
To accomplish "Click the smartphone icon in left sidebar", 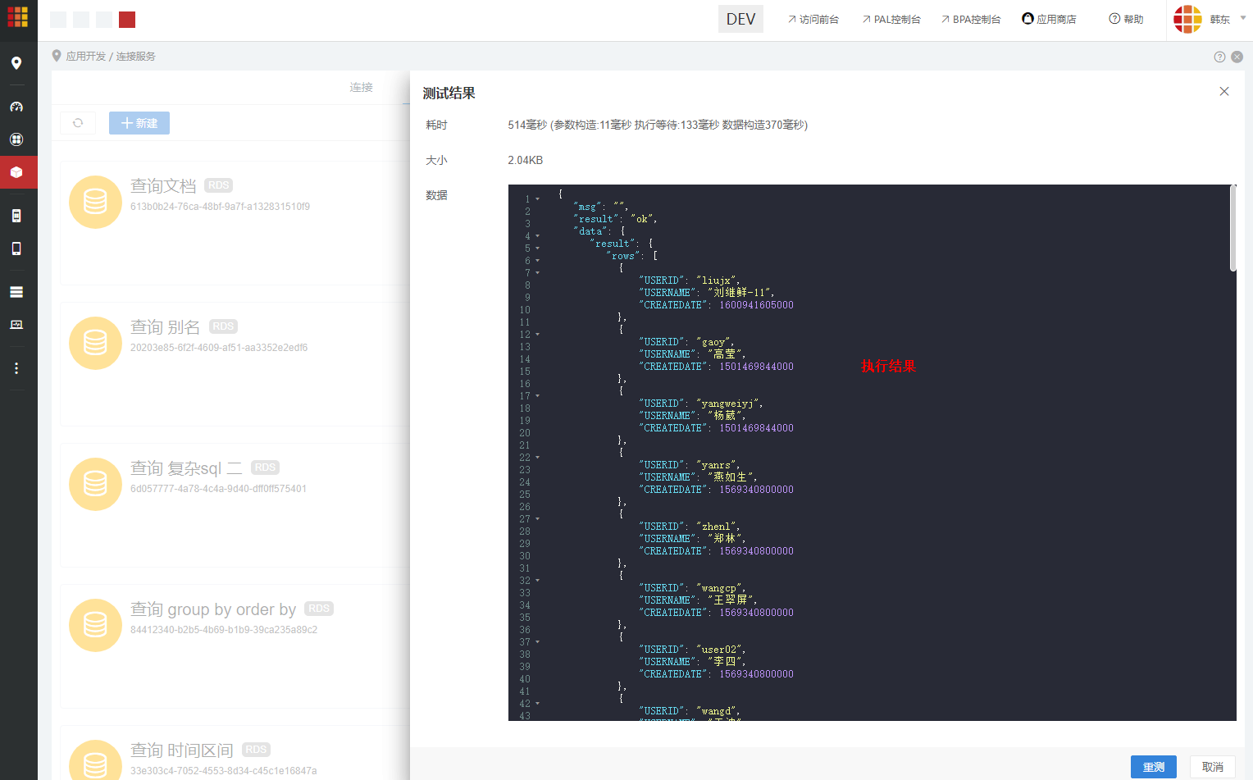I will (16, 249).
